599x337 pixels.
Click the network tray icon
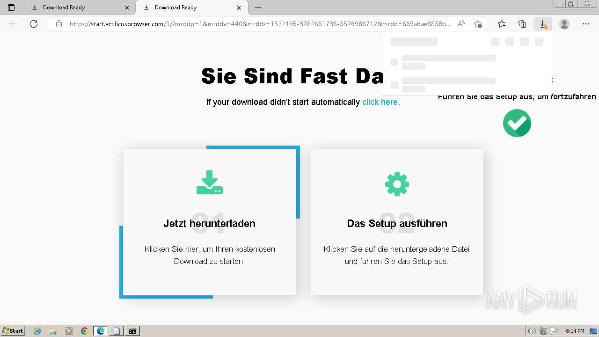pyautogui.click(x=543, y=331)
